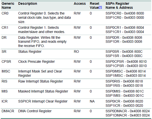The width and height of the screenshot is (152, 119).
Task: Click the Access column header
Action: click(x=80, y=3)
